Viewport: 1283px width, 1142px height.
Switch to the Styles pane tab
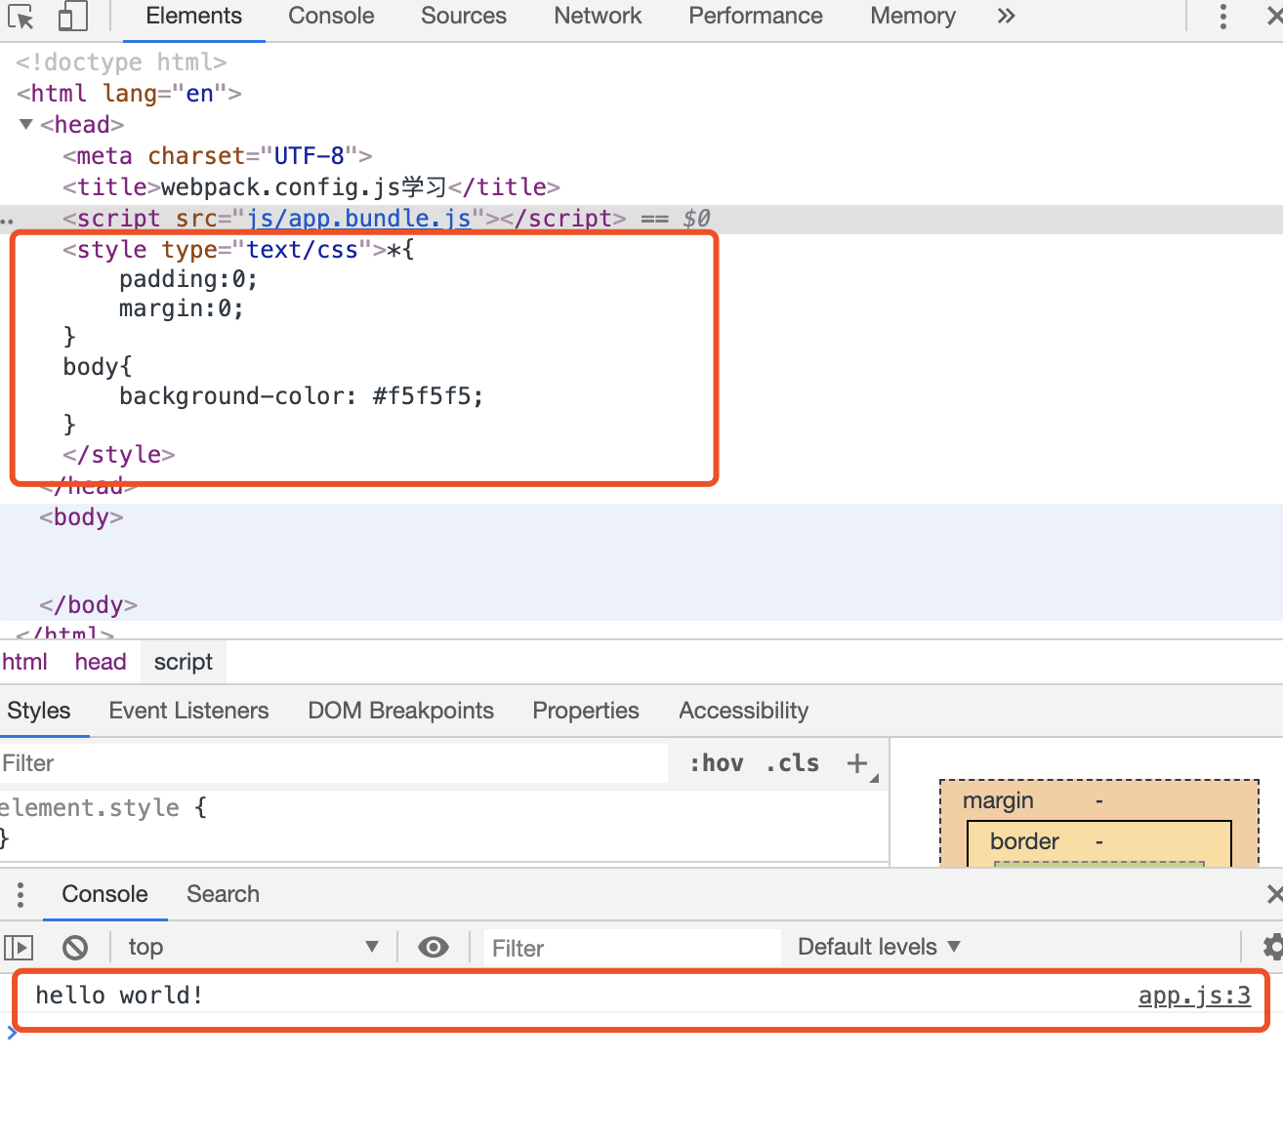pos(39,711)
